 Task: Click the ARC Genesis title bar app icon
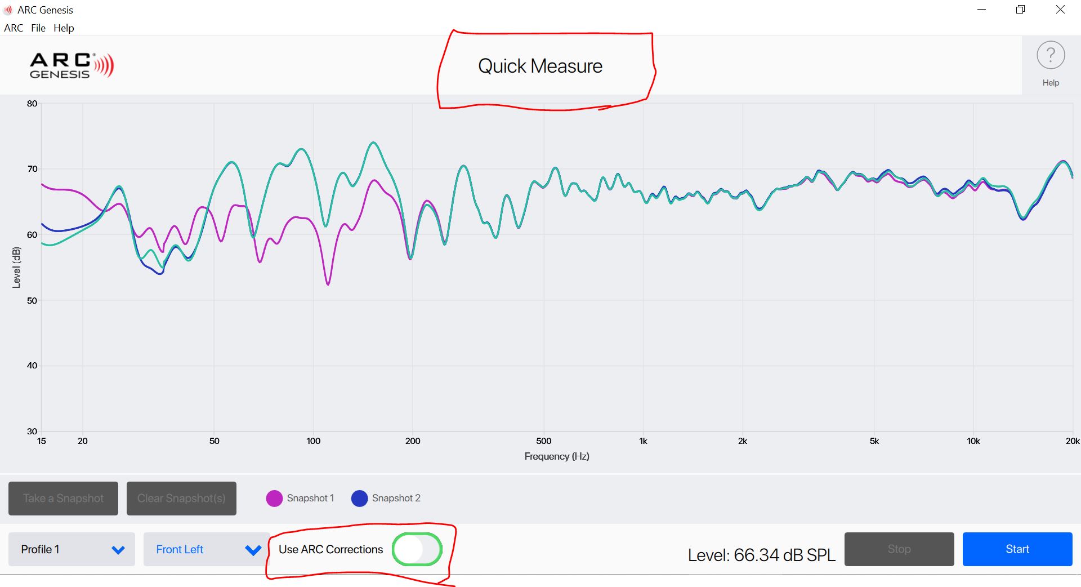(8, 10)
